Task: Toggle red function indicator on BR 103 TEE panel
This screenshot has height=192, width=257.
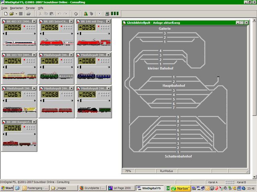Action: [x=24, y=60]
